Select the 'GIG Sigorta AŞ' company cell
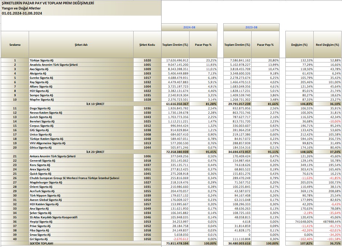The width and height of the screenshot is (342, 247). click(x=81, y=130)
